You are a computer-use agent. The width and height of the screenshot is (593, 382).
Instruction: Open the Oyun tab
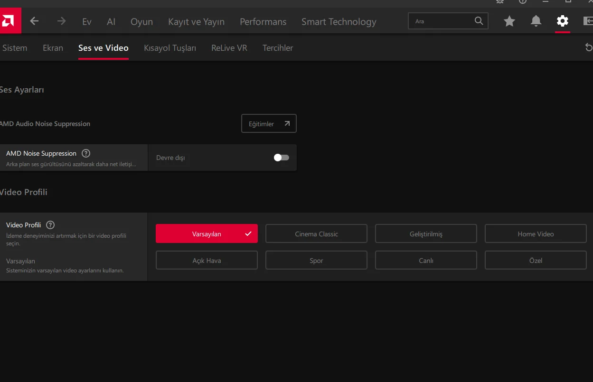[x=142, y=22]
